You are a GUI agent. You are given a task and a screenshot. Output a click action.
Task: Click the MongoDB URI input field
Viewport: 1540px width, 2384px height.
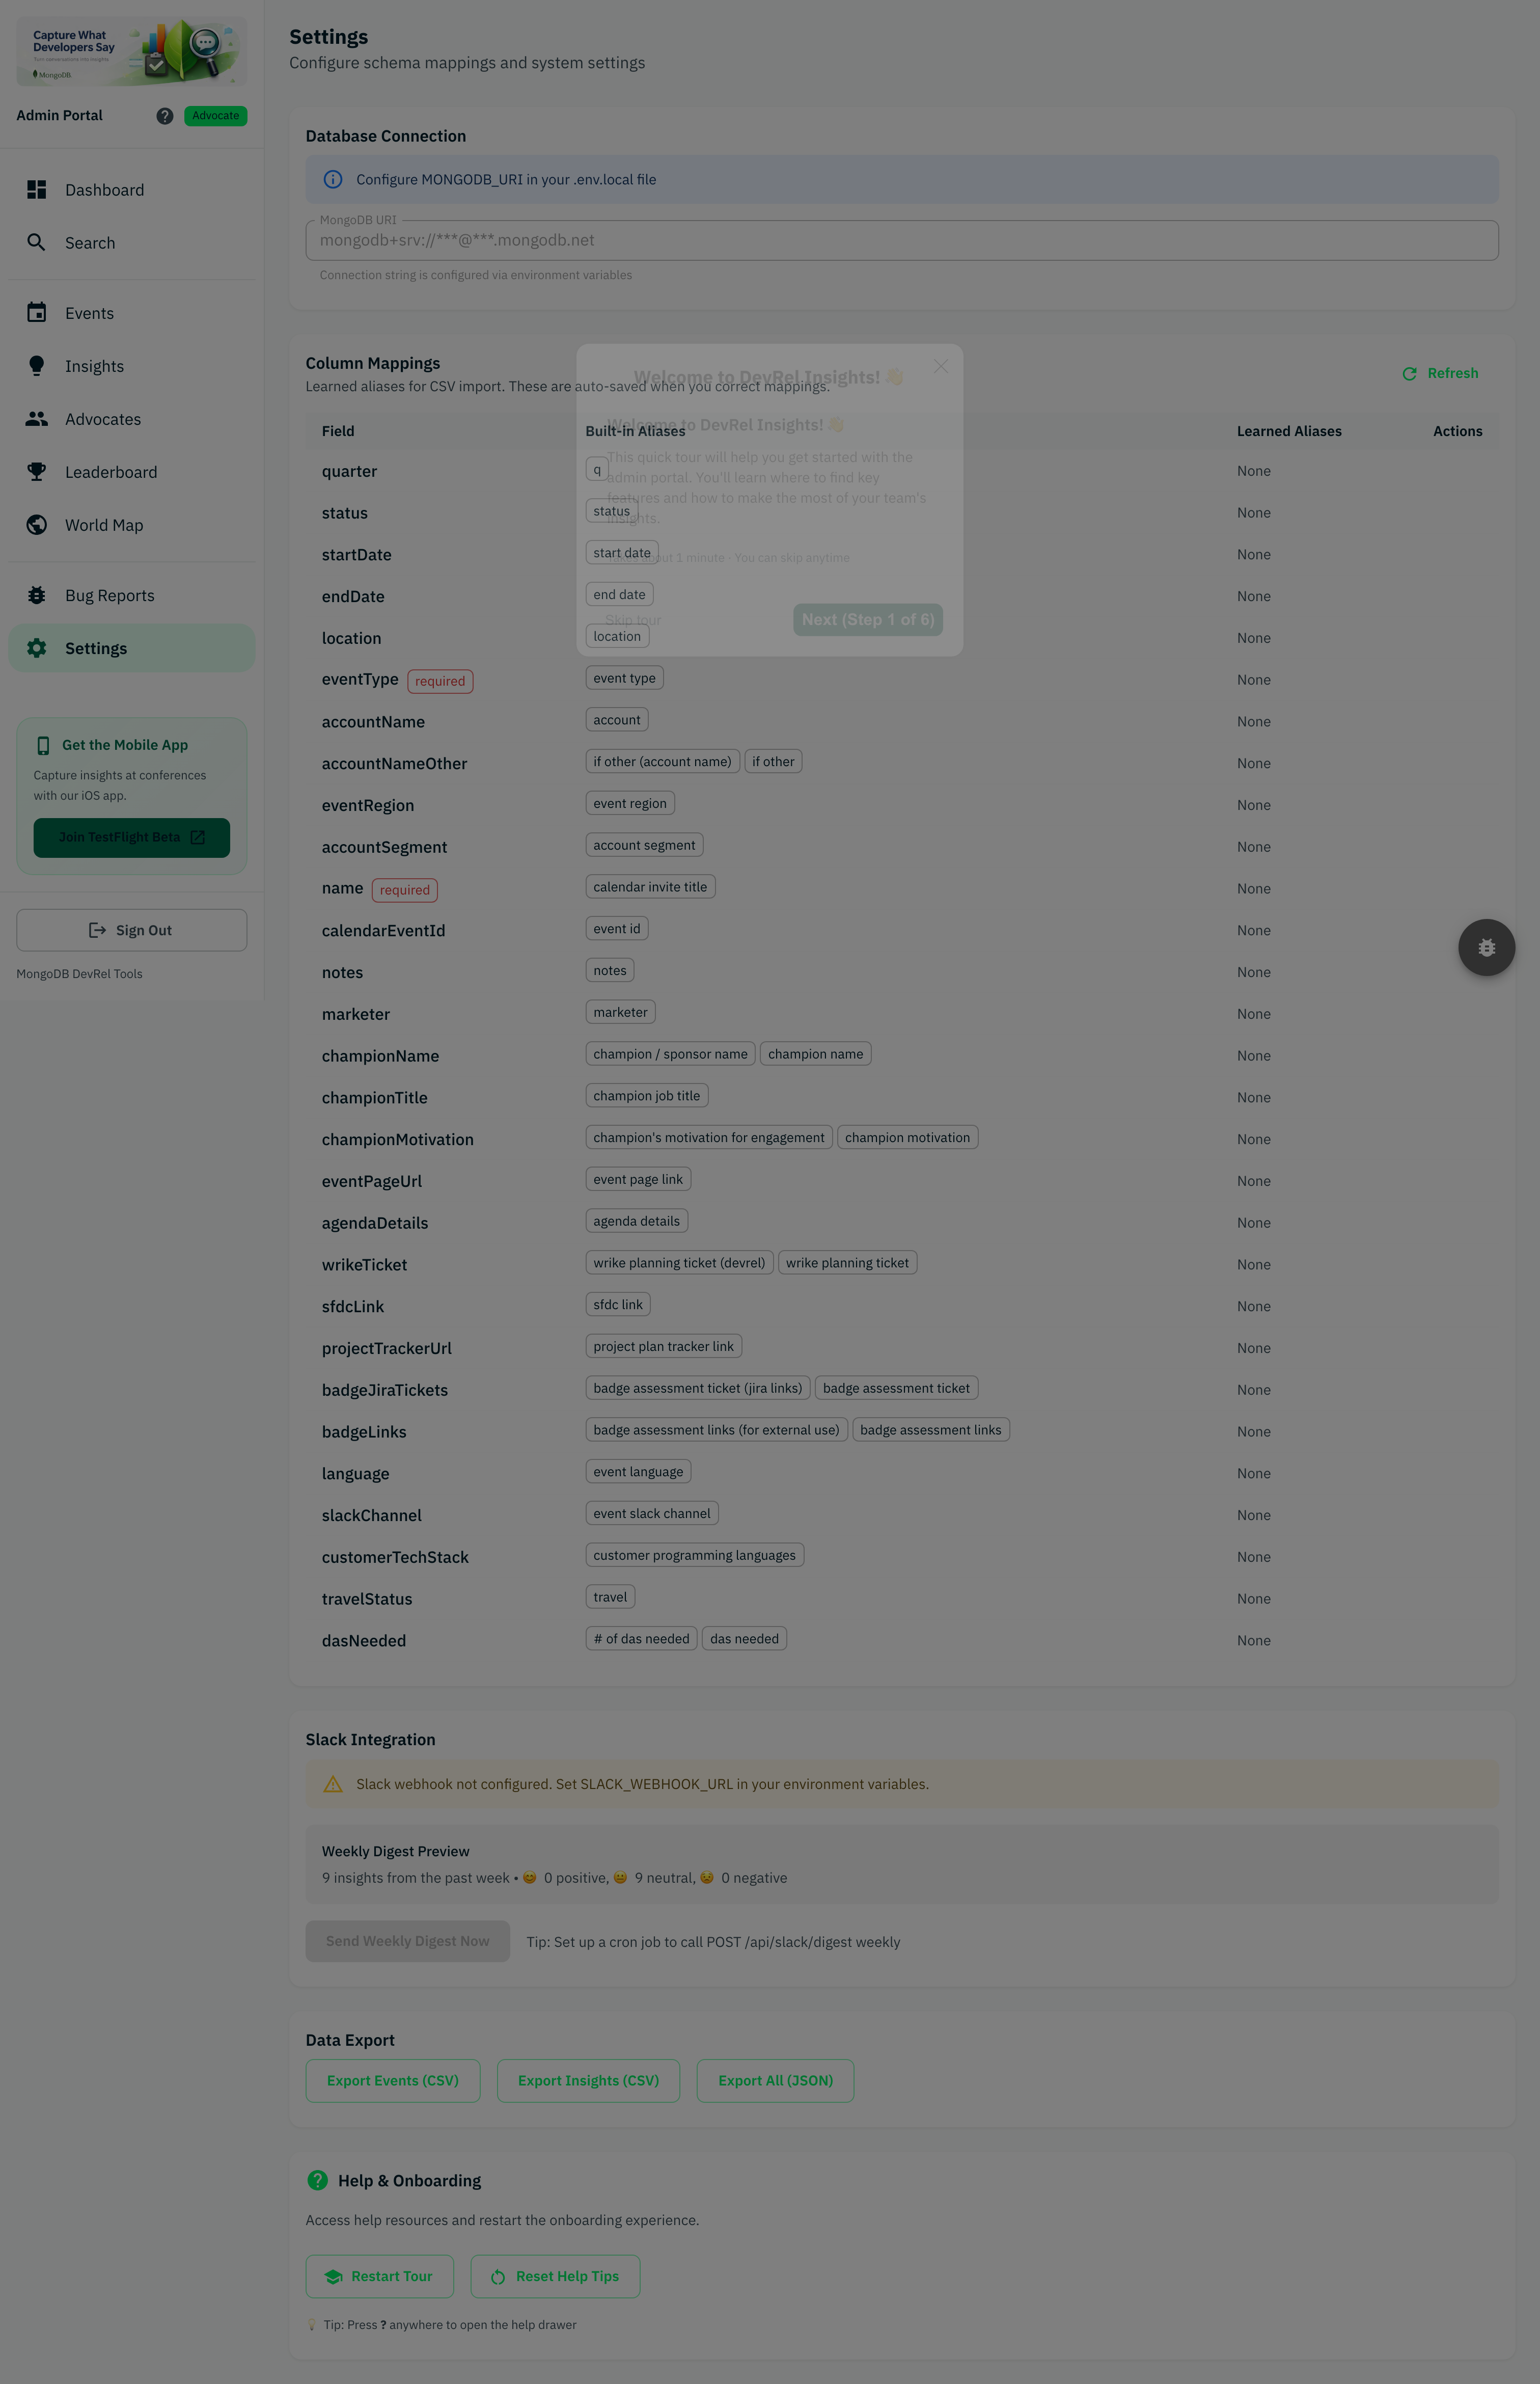(x=900, y=239)
